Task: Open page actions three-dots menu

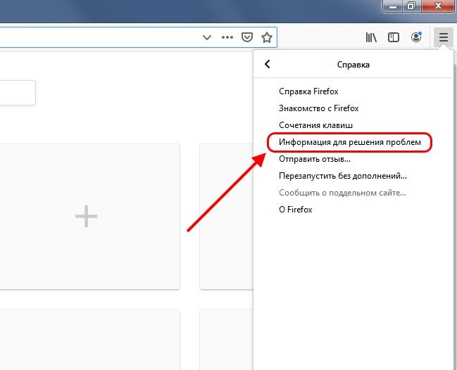Action: 227,37
